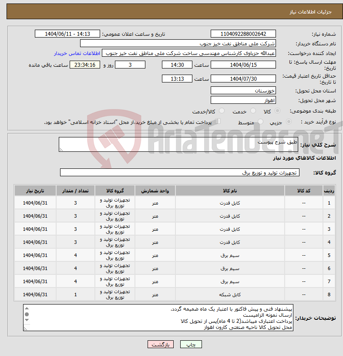
Task: Click the remaining time field 23:34:16
Action: coord(85,65)
